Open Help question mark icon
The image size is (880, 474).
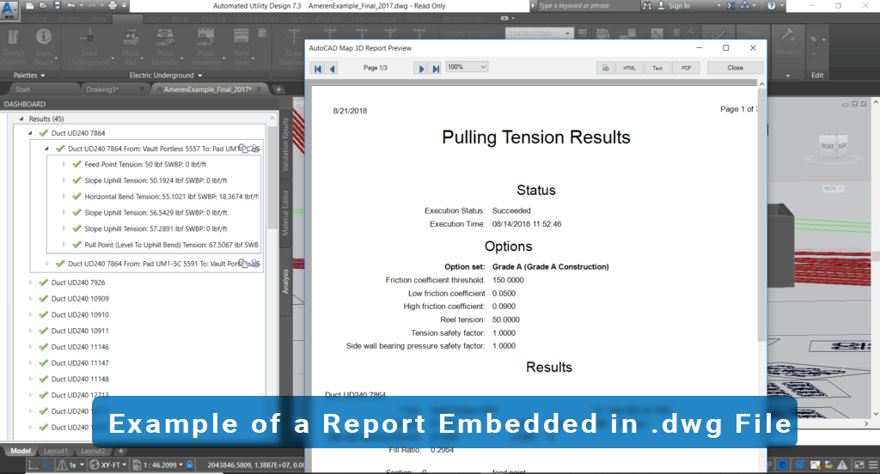tap(771, 6)
